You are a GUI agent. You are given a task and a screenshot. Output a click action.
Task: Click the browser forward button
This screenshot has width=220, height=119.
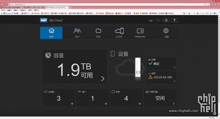tap(6, 4)
